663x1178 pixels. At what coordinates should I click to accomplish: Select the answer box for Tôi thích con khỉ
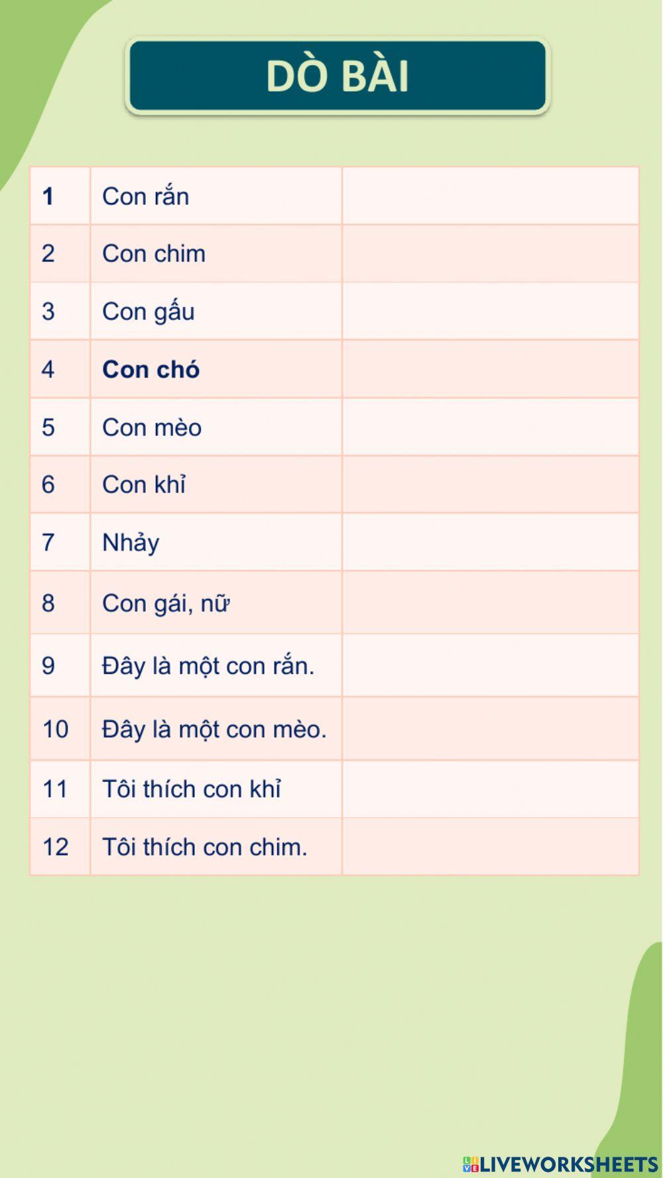point(491,789)
